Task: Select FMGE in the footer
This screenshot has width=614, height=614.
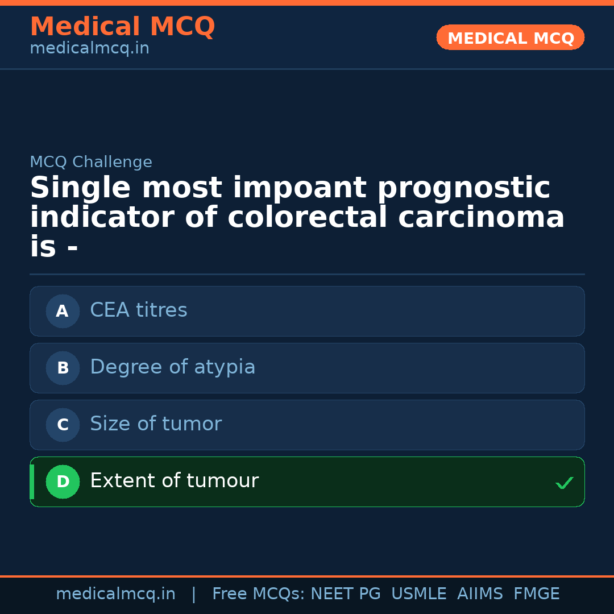Action: pyautogui.click(x=536, y=594)
